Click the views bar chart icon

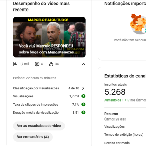[x=15, y=64]
